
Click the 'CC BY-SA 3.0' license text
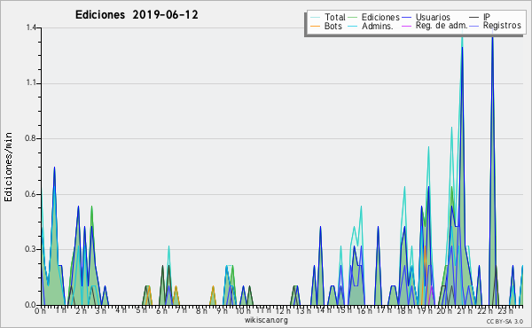(505, 321)
